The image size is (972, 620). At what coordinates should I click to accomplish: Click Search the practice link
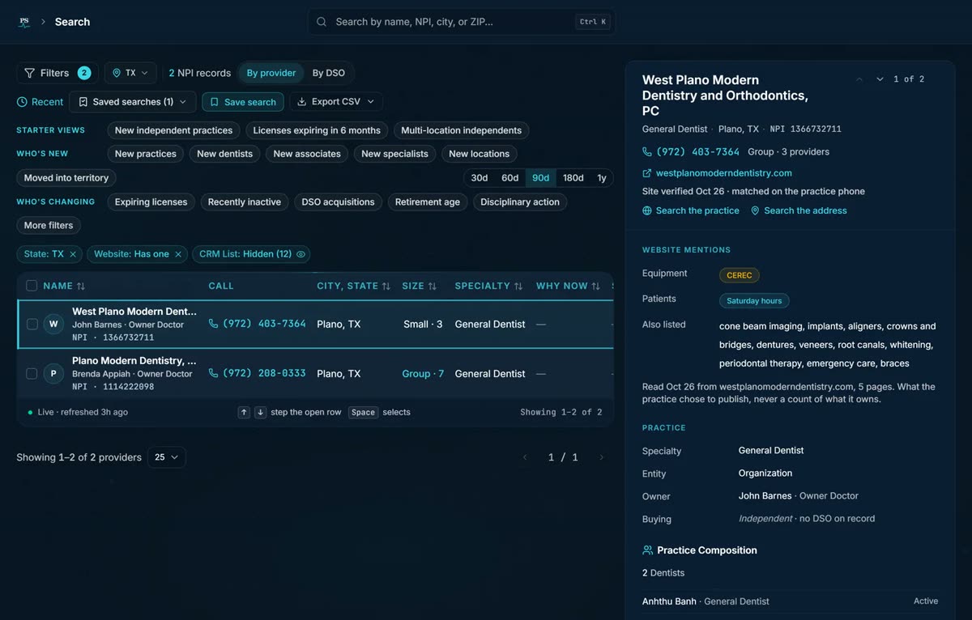(691, 210)
